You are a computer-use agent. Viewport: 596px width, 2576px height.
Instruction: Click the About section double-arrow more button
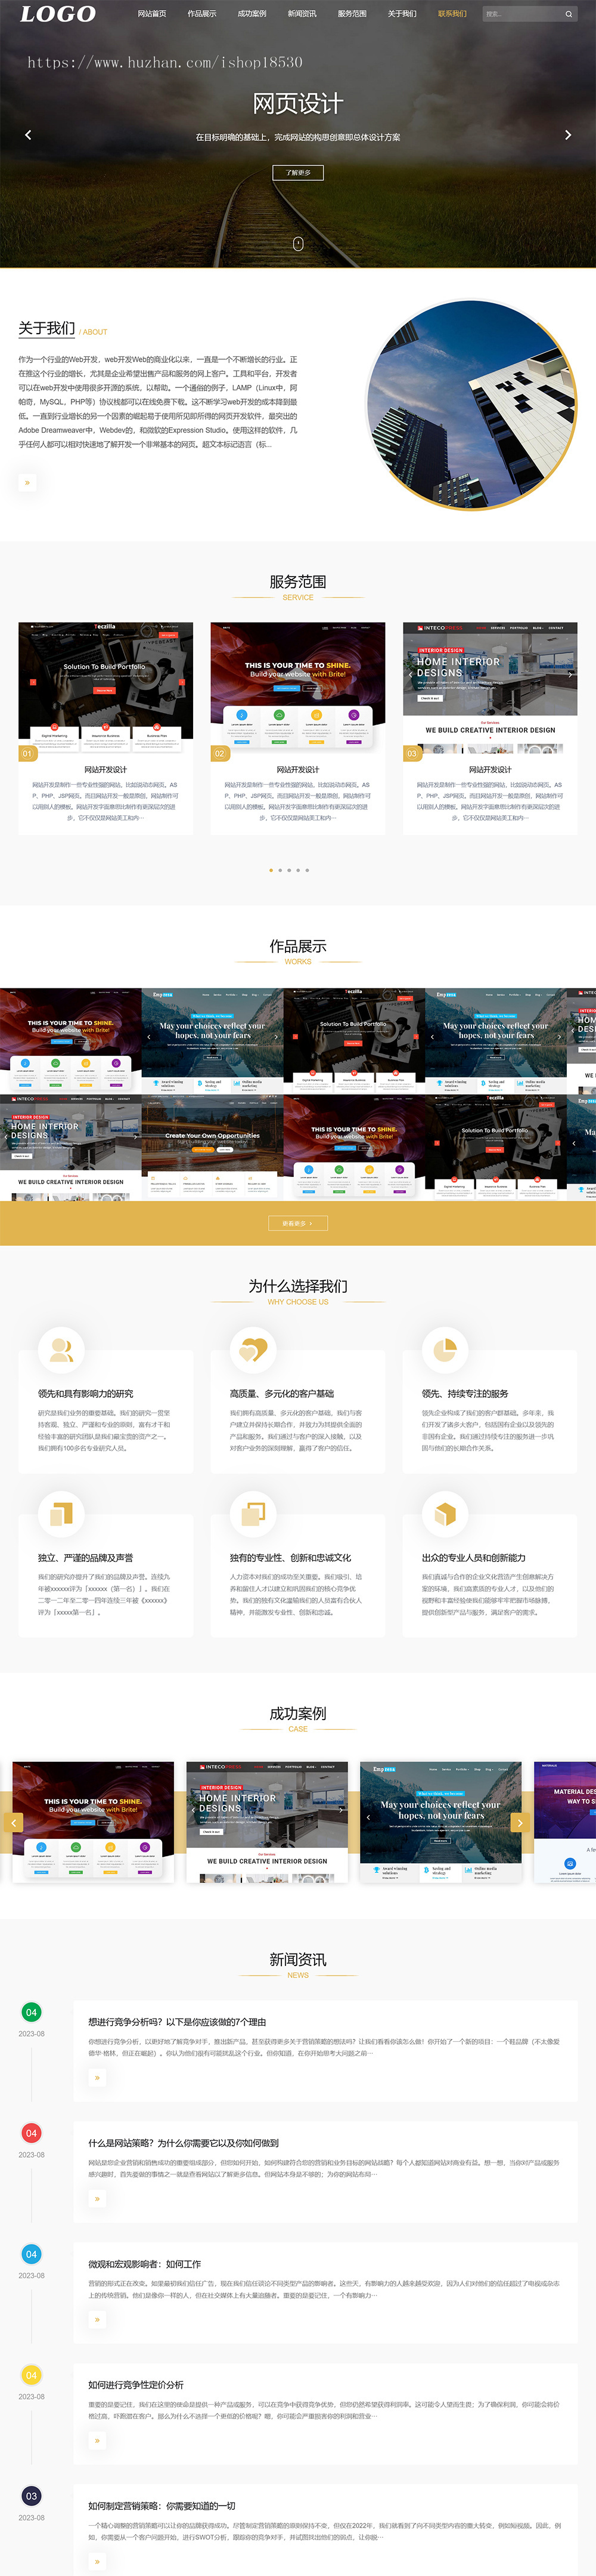click(x=27, y=482)
